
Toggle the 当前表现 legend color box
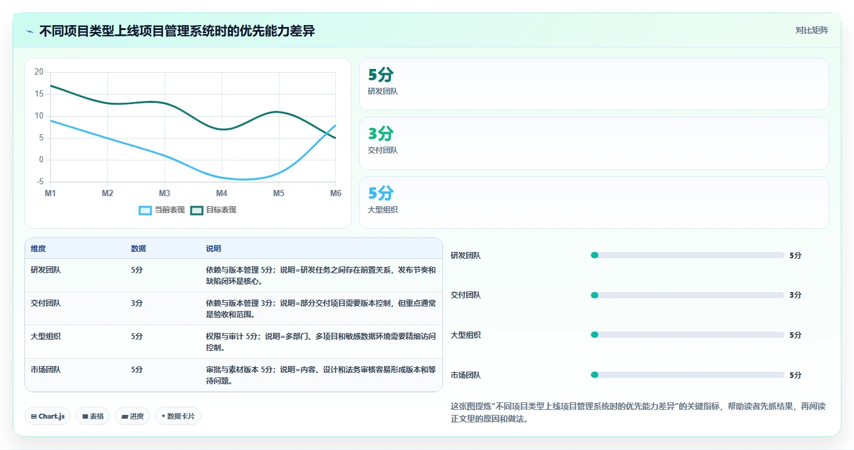(145, 211)
